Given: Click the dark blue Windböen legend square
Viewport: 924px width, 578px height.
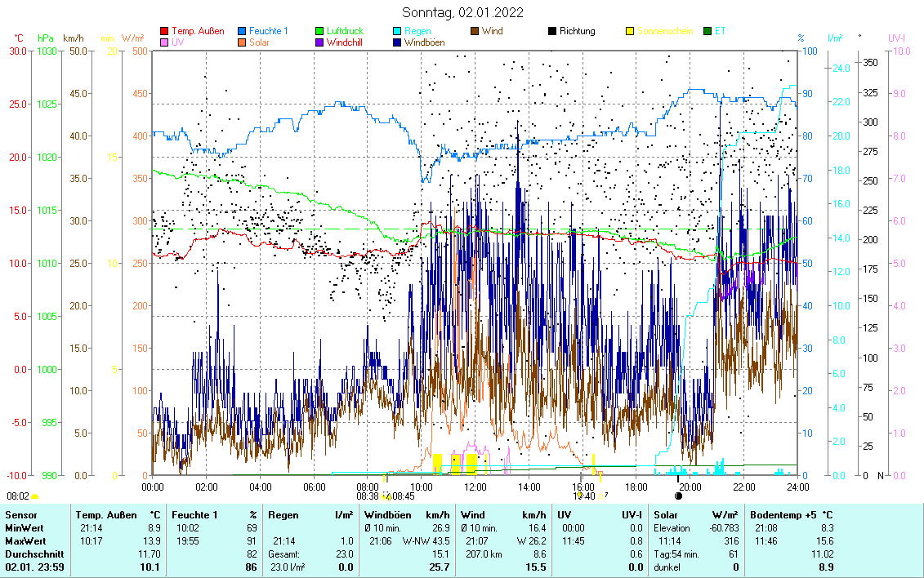Looking at the screenshot, I should point(397,42).
